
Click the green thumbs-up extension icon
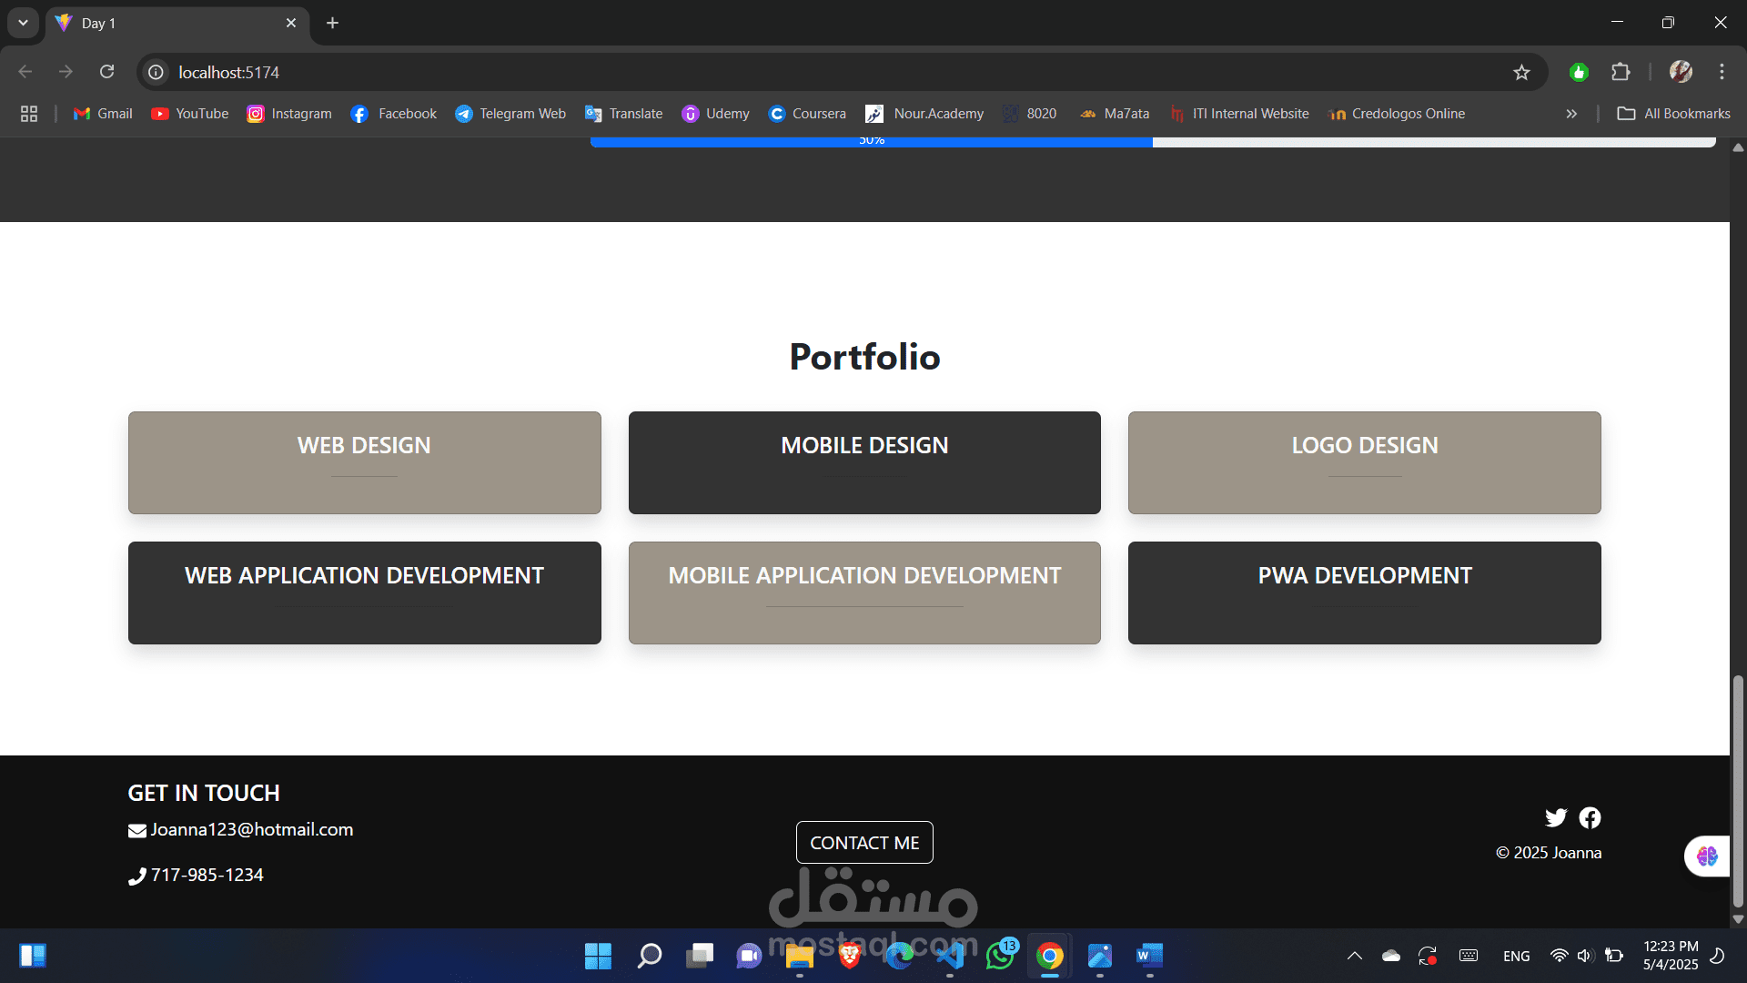(1579, 73)
